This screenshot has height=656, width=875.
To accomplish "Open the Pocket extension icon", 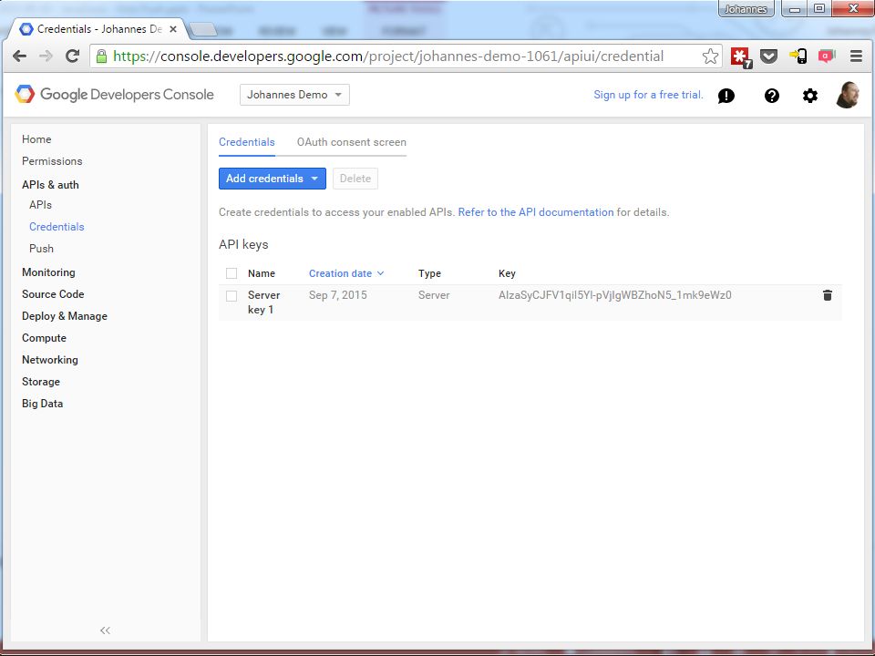I will [x=769, y=56].
